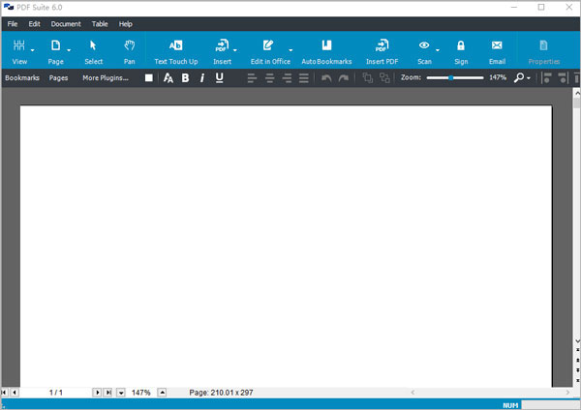Justify the text
The width and height of the screenshot is (581, 410).
(x=304, y=77)
